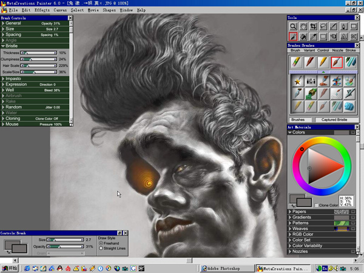364x273 pixels.
Task: Select the Grabber hand tool
Action: coord(303,27)
